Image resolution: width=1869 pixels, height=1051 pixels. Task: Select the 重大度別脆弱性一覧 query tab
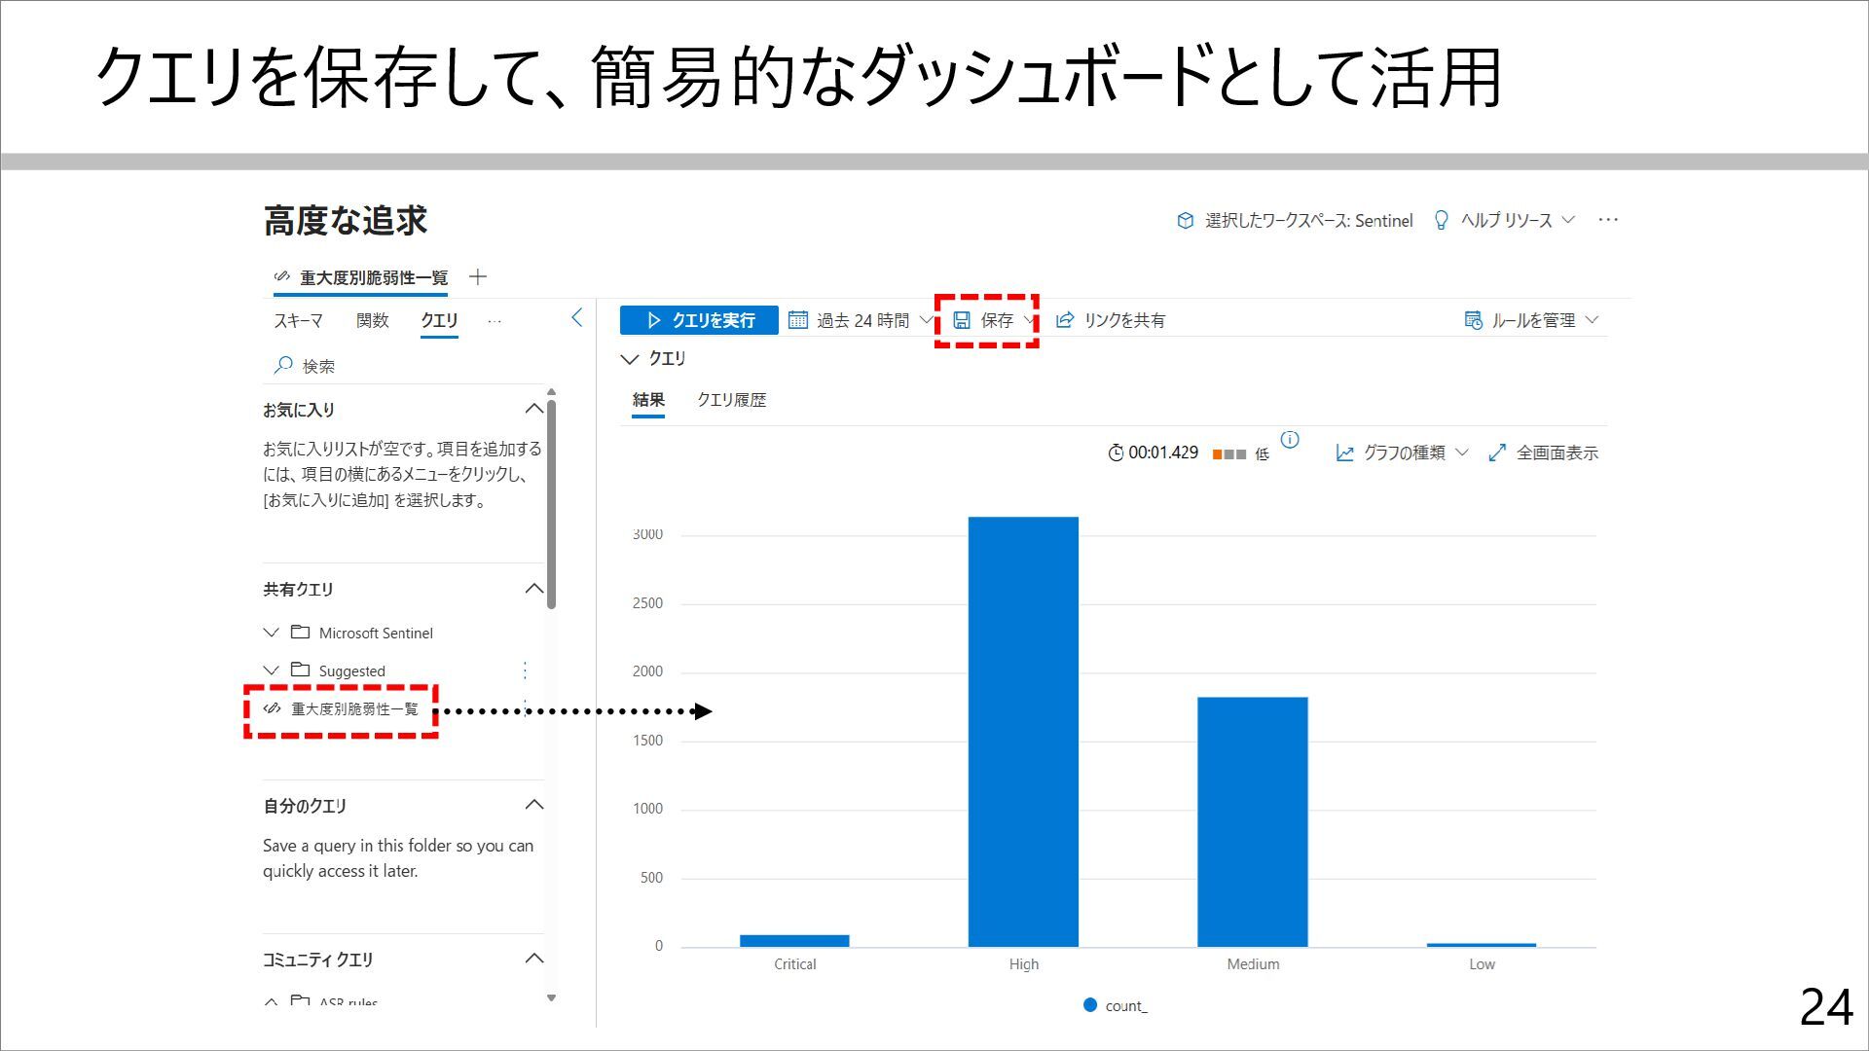pyautogui.click(x=361, y=277)
